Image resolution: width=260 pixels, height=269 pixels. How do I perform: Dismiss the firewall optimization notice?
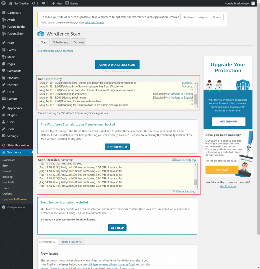click(x=217, y=17)
